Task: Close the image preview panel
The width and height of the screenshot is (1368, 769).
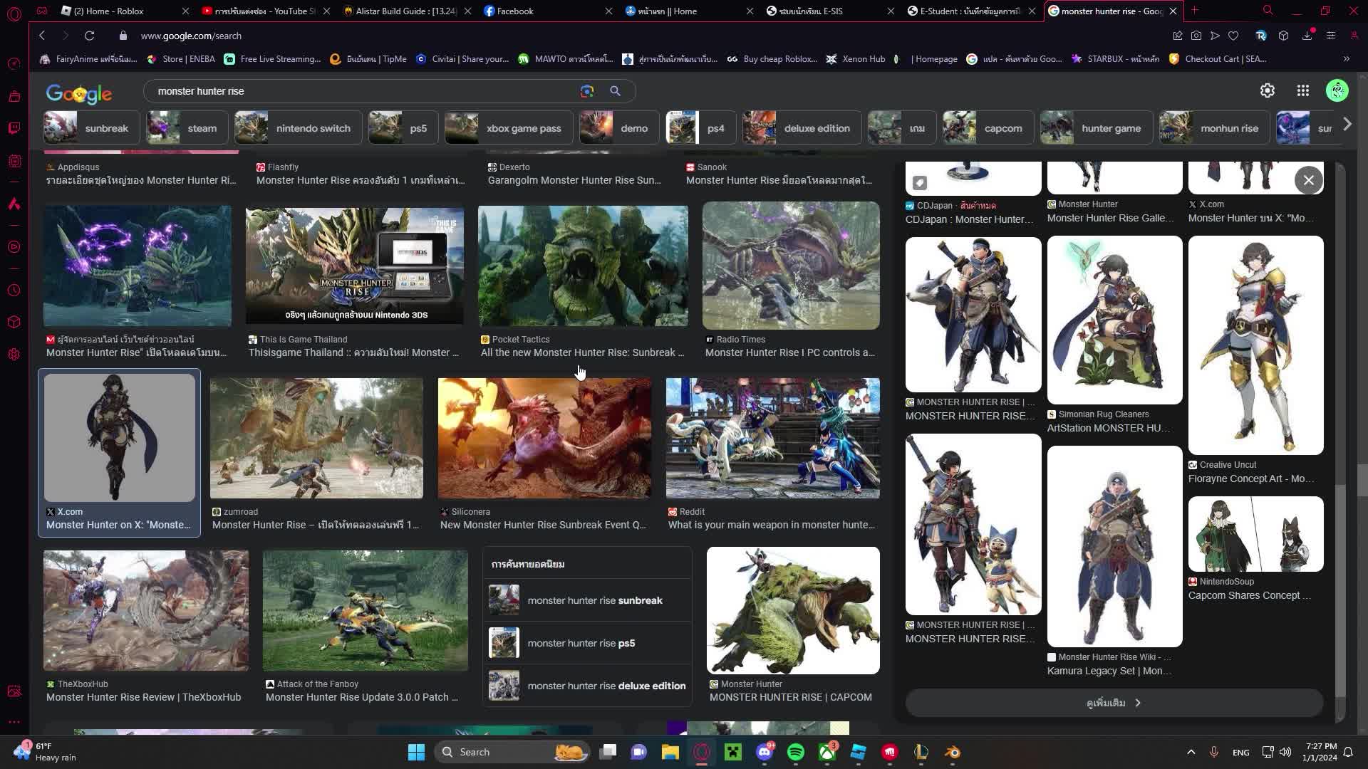Action: (x=1308, y=180)
